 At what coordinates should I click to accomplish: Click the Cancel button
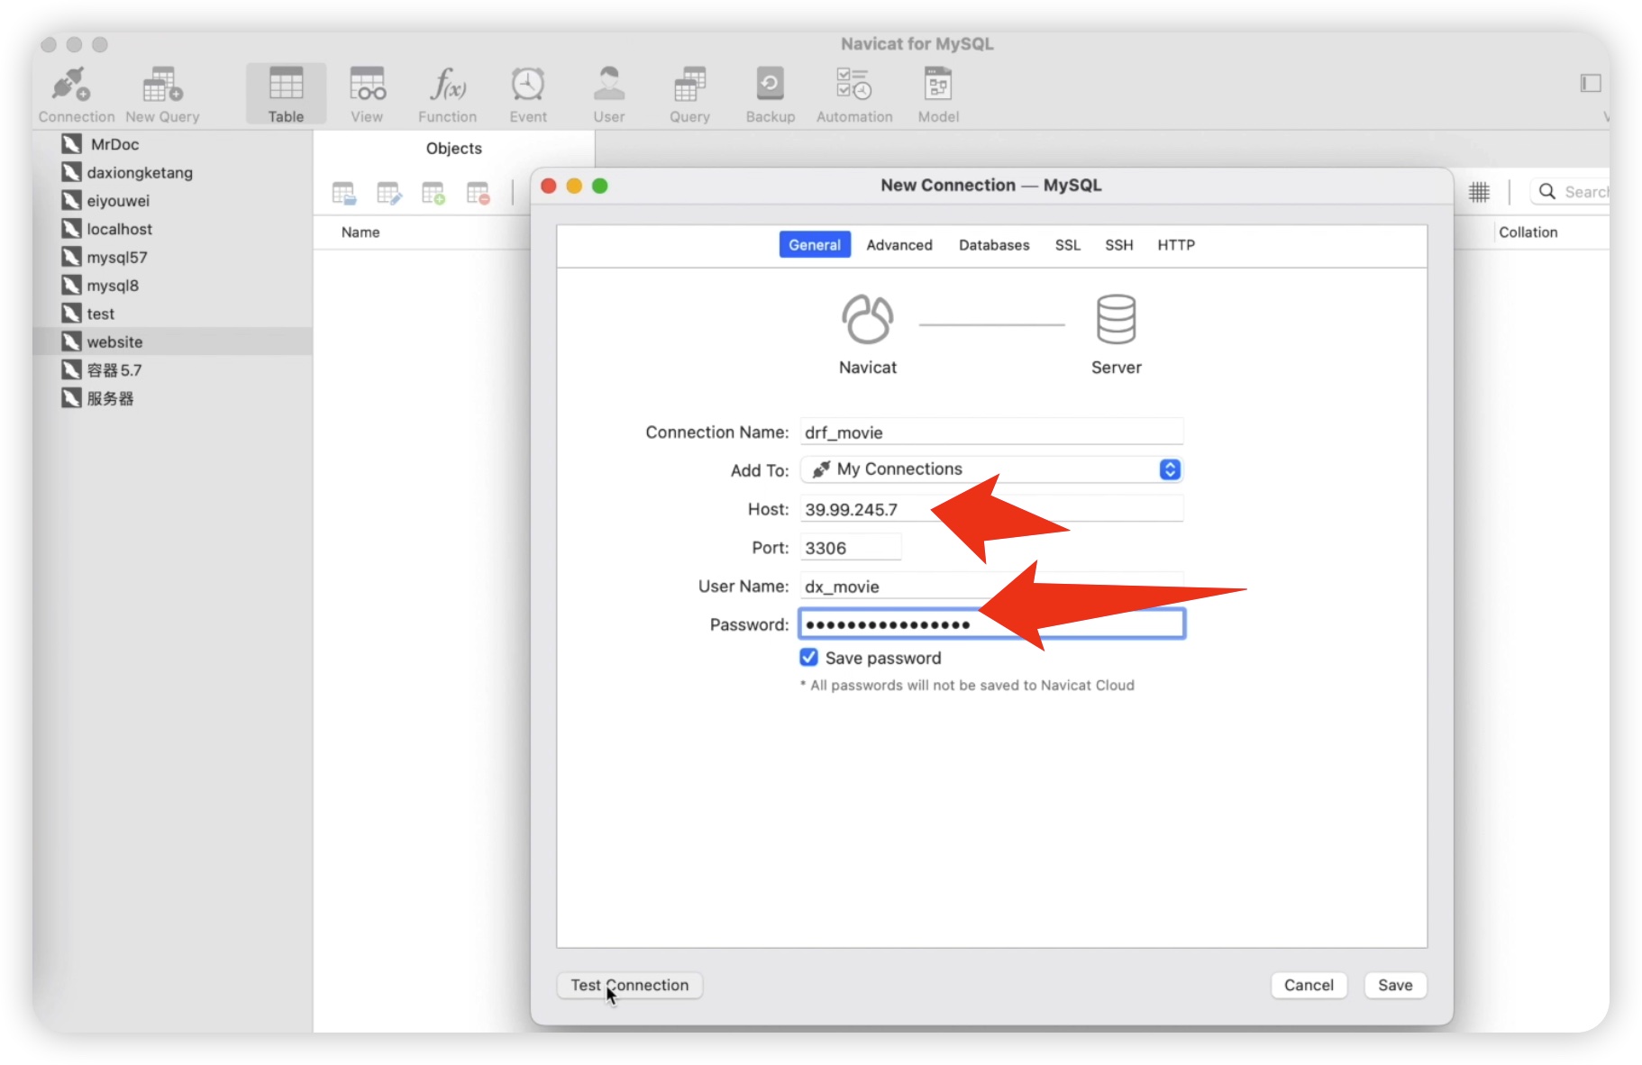pyautogui.click(x=1309, y=985)
